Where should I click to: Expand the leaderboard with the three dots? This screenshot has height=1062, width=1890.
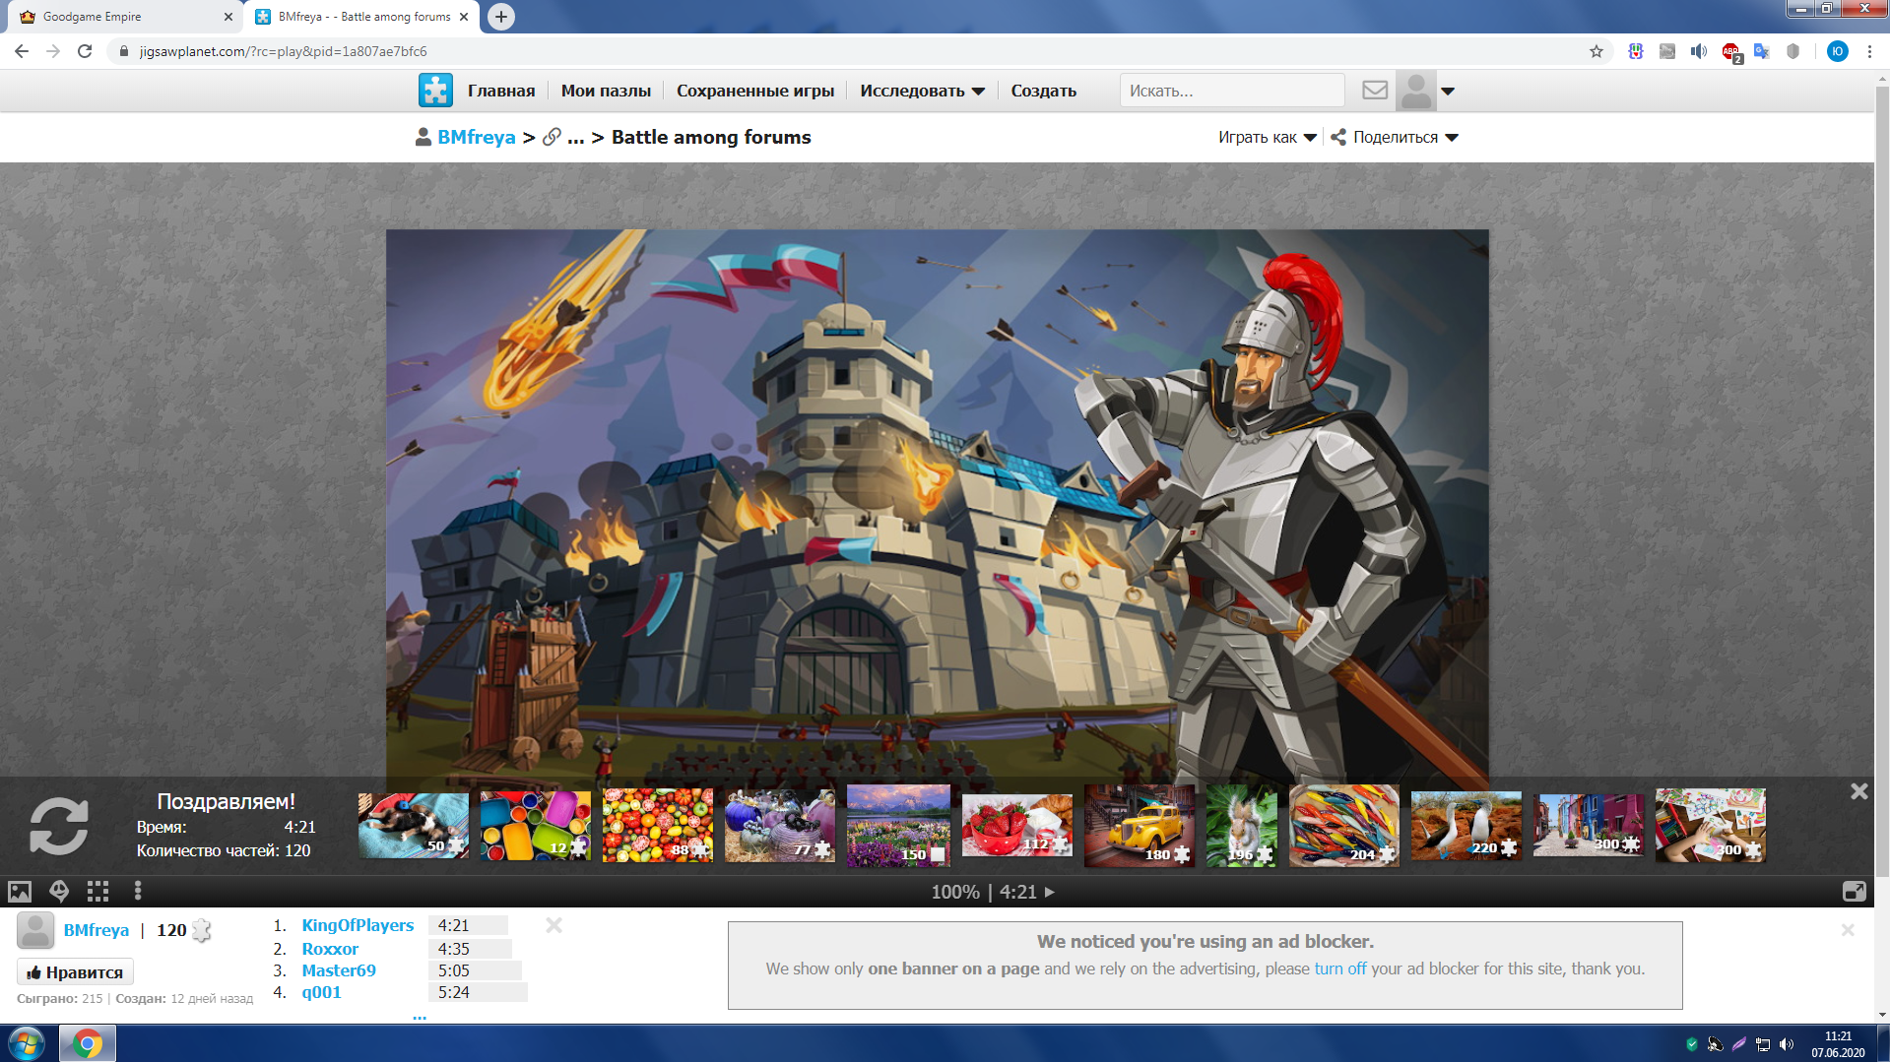[420, 1017]
